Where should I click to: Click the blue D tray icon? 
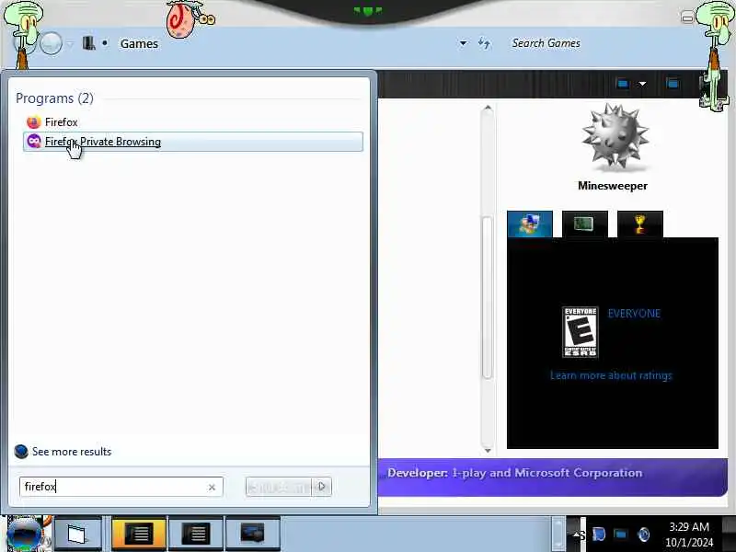(599, 535)
